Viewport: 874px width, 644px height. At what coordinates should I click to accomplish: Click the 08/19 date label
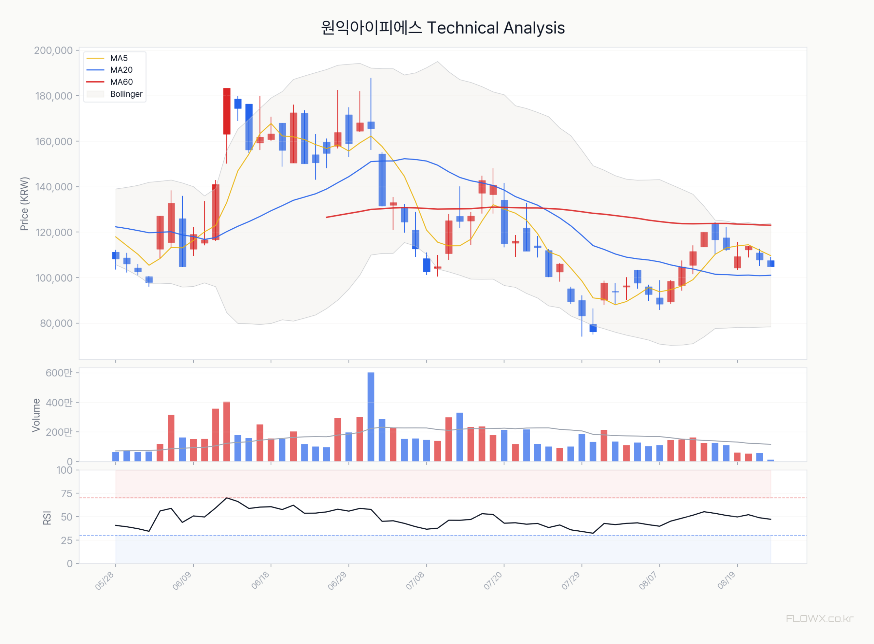[x=726, y=581]
